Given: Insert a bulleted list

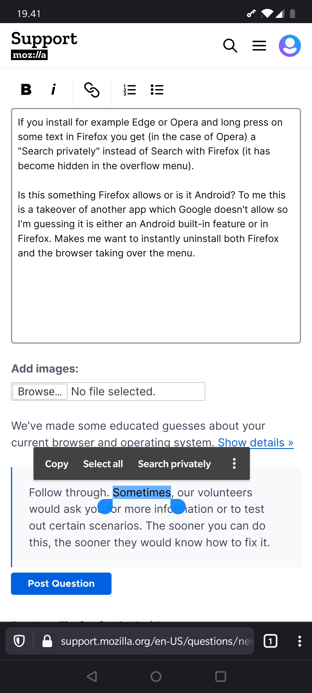Looking at the screenshot, I should [x=157, y=90].
